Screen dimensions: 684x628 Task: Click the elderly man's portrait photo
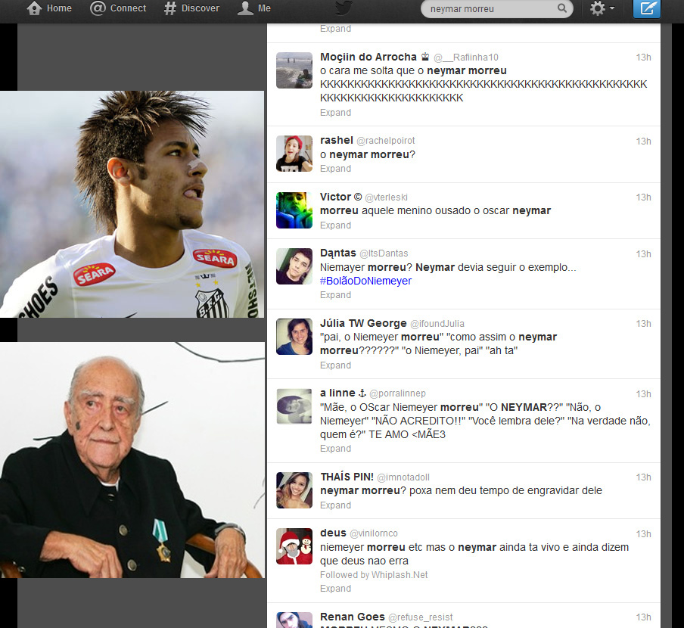pyautogui.click(x=132, y=460)
